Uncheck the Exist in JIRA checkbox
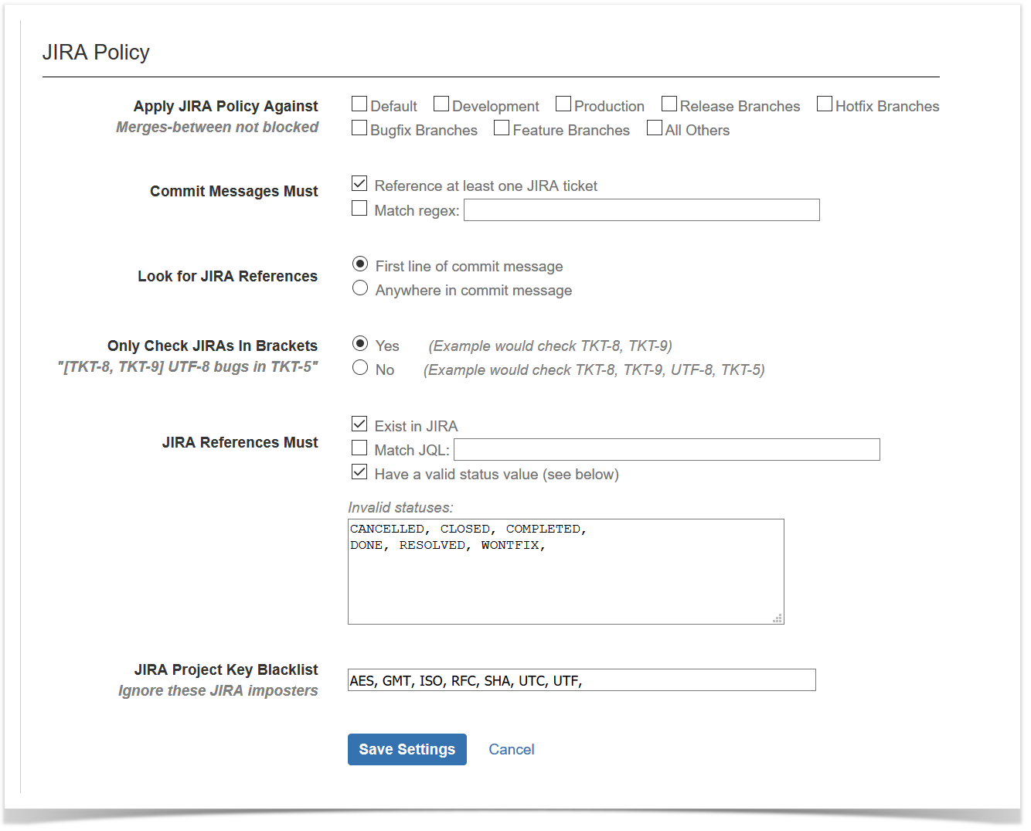This screenshot has height=831, width=1031. pos(359,424)
